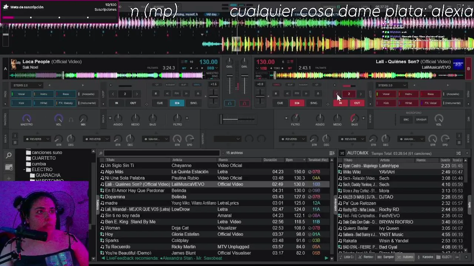Screen dimensions: 474x266
Task: Click SINC. button on deck B
Action: tap(314, 103)
